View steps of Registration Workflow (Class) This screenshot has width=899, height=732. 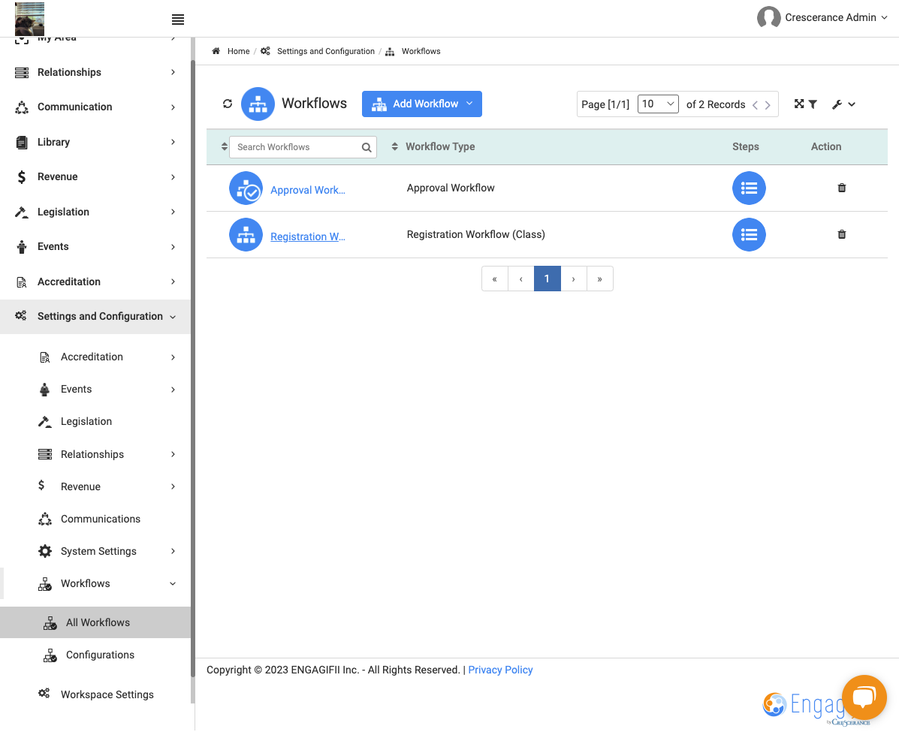point(749,234)
